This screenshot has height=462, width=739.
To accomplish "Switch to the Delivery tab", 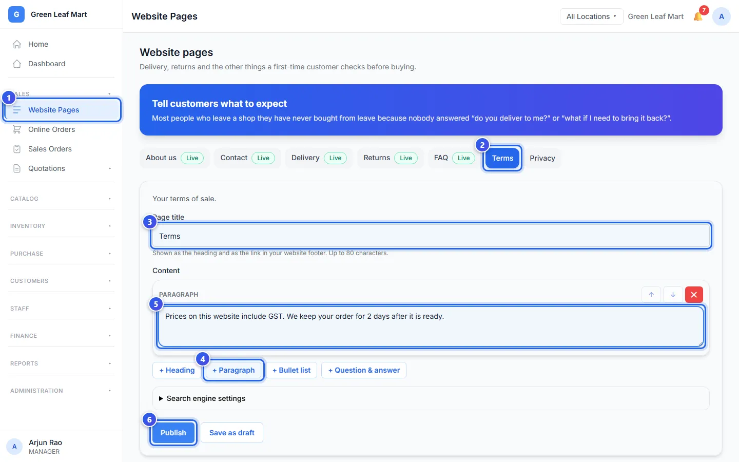I will 319,158.
